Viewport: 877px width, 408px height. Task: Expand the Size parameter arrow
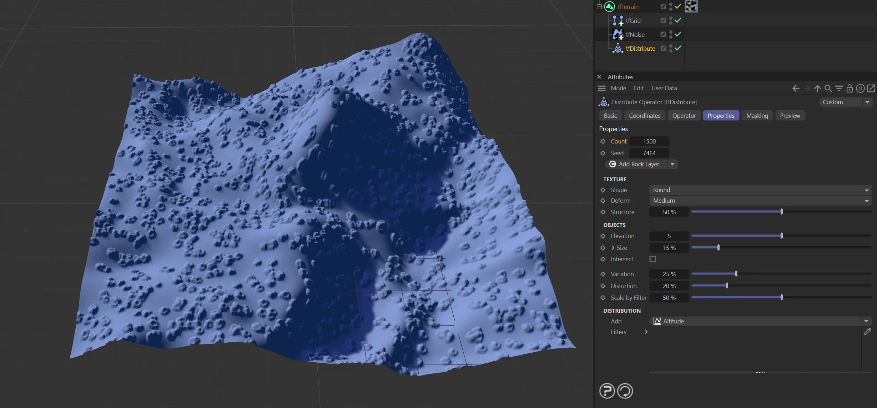click(613, 248)
